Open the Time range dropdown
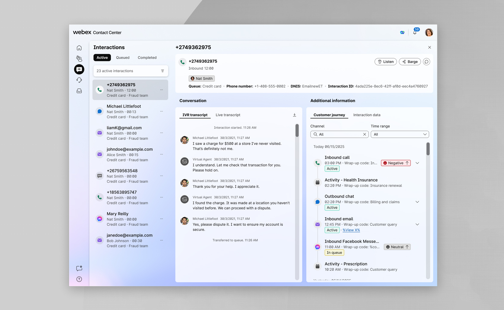 [400, 134]
